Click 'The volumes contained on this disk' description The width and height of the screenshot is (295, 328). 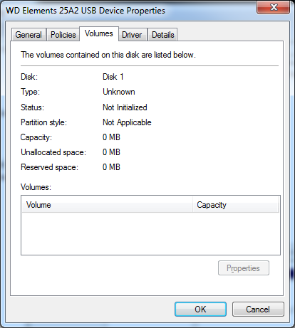pos(108,55)
